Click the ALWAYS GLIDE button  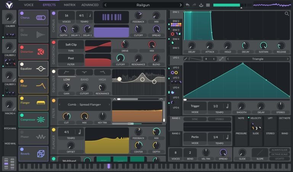pos(279,150)
